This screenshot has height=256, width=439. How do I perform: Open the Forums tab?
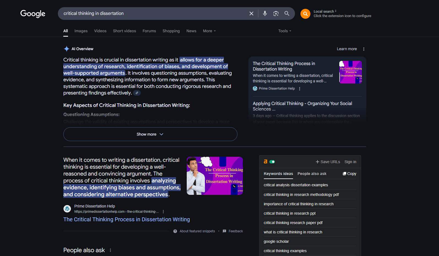pos(149,31)
